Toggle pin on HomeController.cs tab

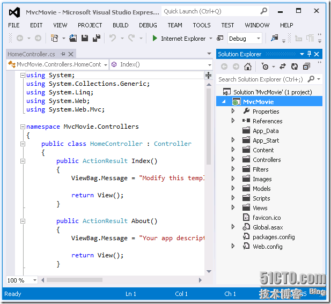point(63,54)
